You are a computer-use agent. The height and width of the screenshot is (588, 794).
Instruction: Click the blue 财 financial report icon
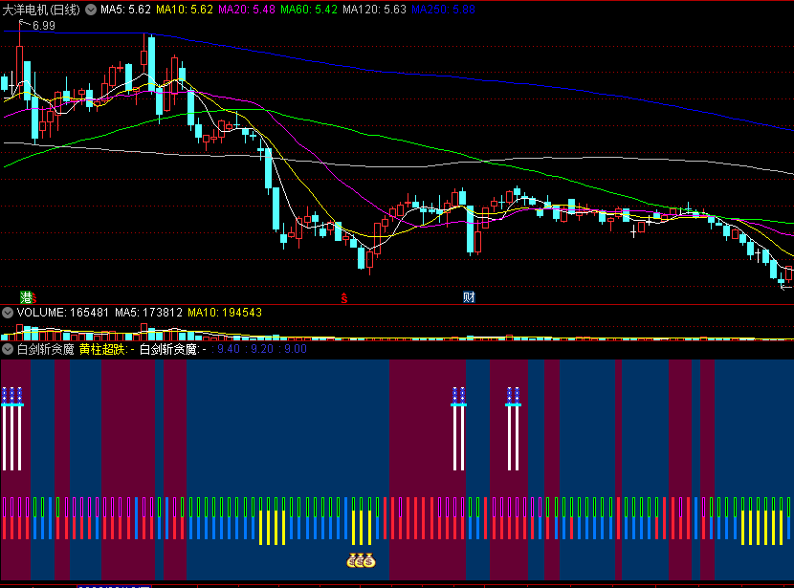click(469, 296)
